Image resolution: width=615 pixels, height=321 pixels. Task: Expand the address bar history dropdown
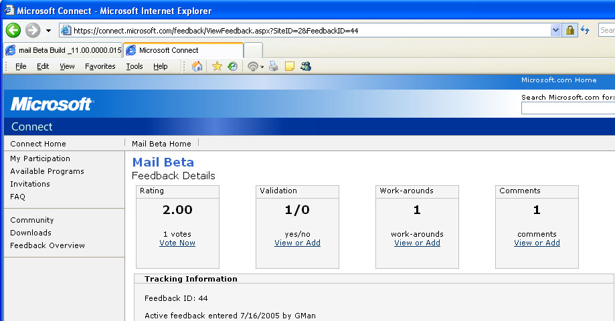(x=555, y=30)
